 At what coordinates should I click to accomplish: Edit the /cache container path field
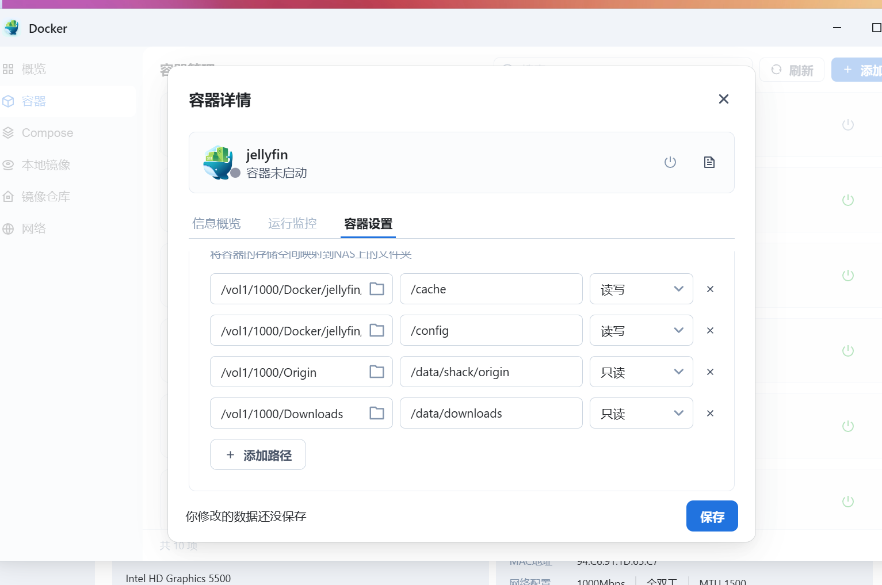[x=491, y=289]
